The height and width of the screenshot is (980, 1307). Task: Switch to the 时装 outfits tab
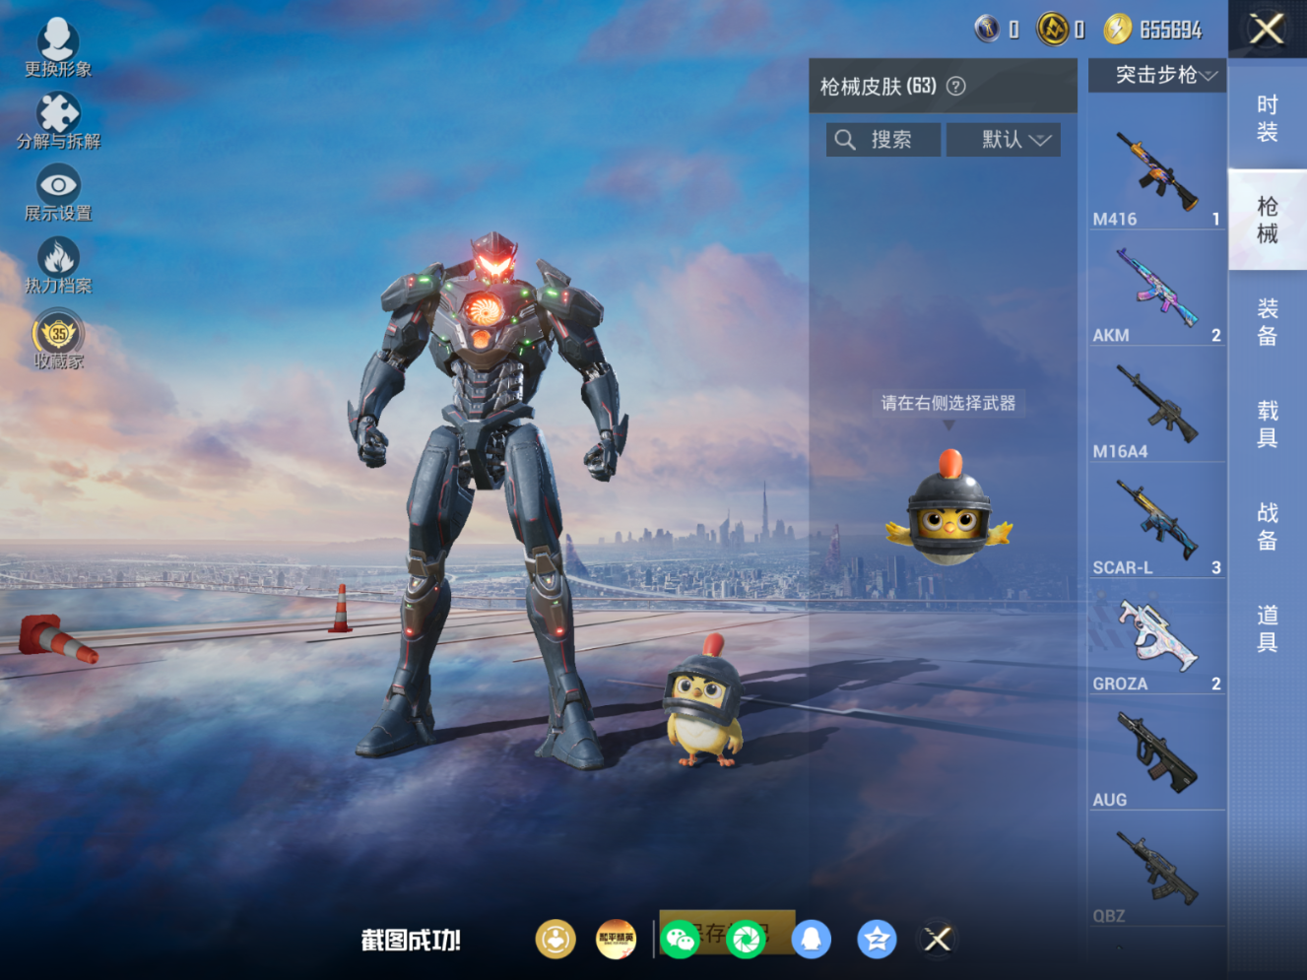[1267, 118]
